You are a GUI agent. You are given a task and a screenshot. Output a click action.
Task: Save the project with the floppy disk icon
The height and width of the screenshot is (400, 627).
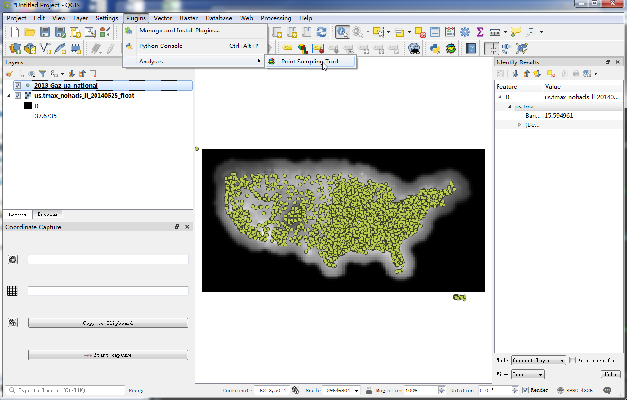point(45,32)
